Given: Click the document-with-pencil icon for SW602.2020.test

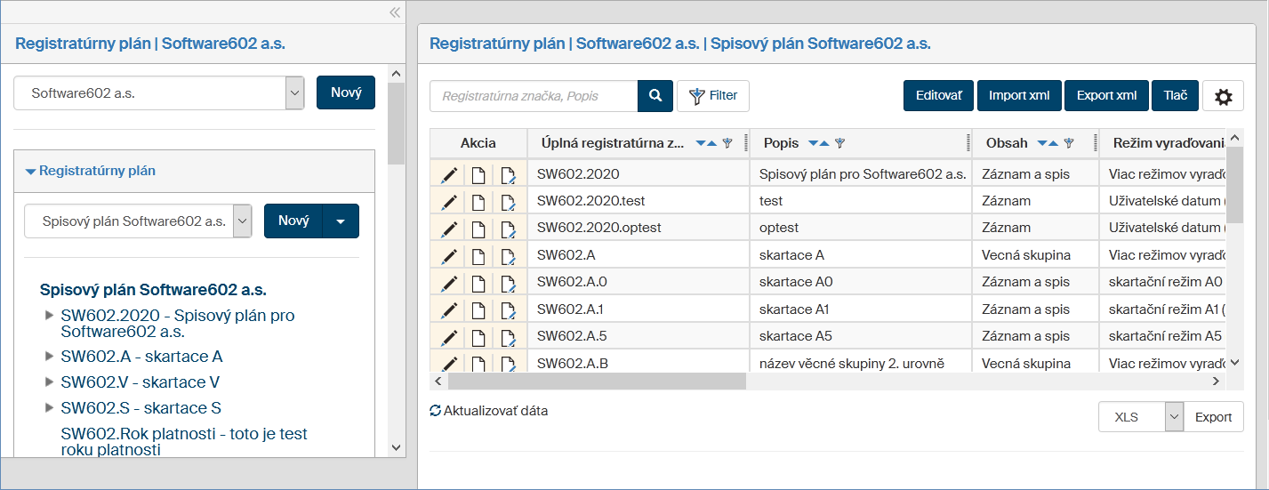Looking at the screenshot, I should [508, 203].
